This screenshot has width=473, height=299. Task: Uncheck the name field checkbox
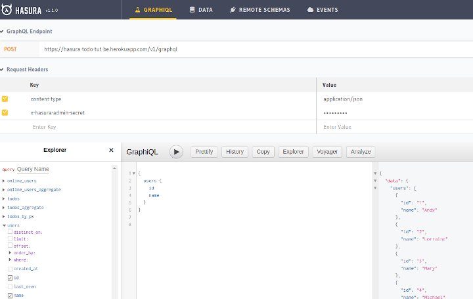tap(10, 296)
